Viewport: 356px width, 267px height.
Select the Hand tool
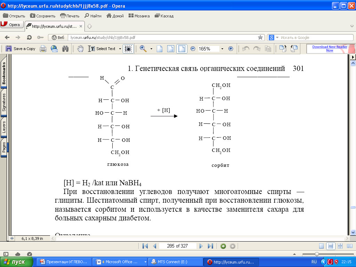click(x=80, y=49)
